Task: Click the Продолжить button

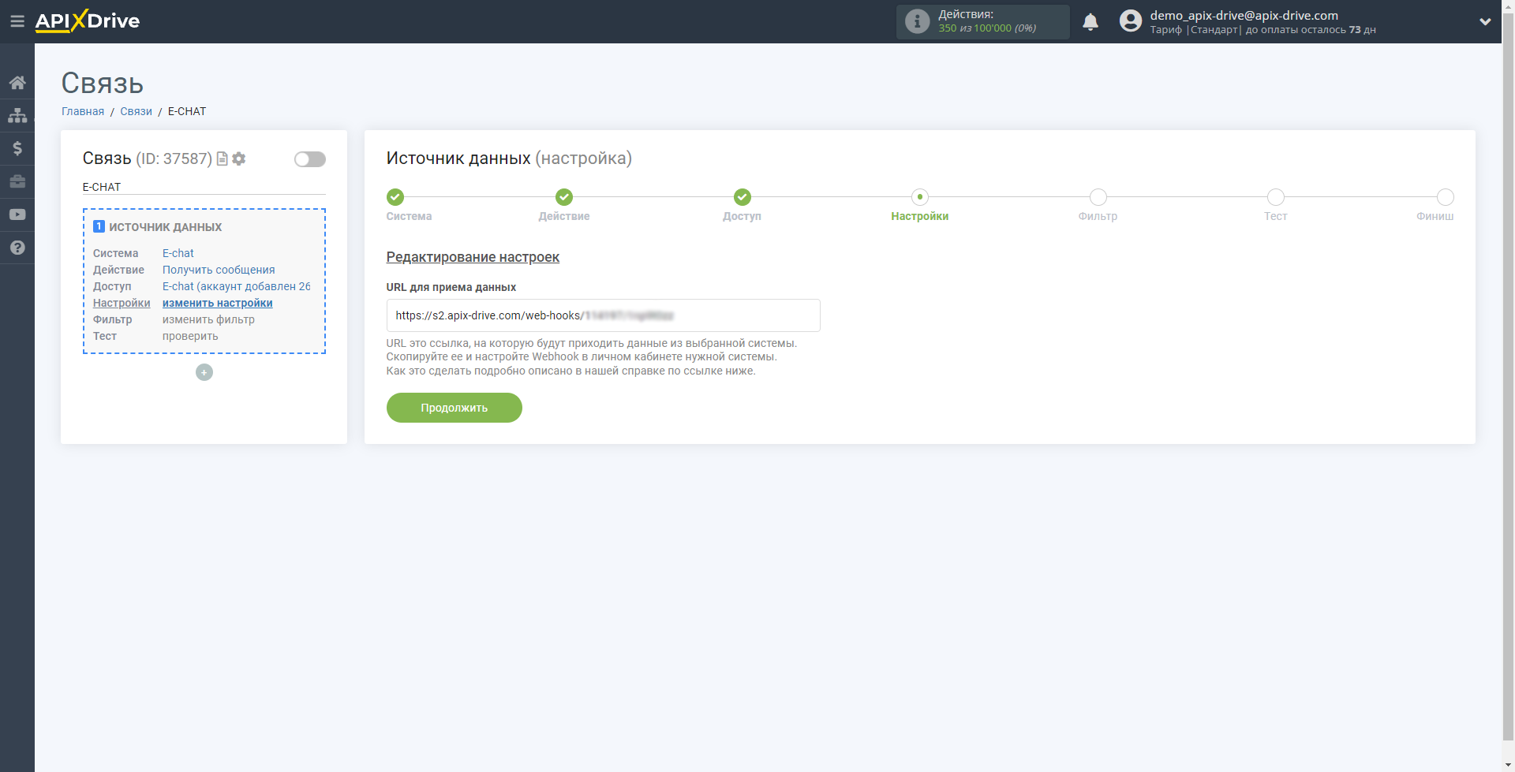Action: click(x=454, y=408)
